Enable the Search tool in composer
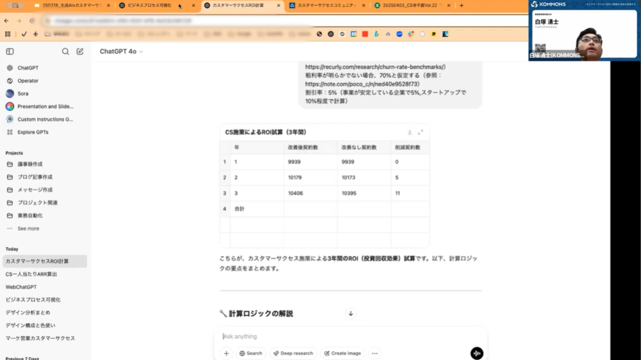641x360 pixels. coord(251,353)
